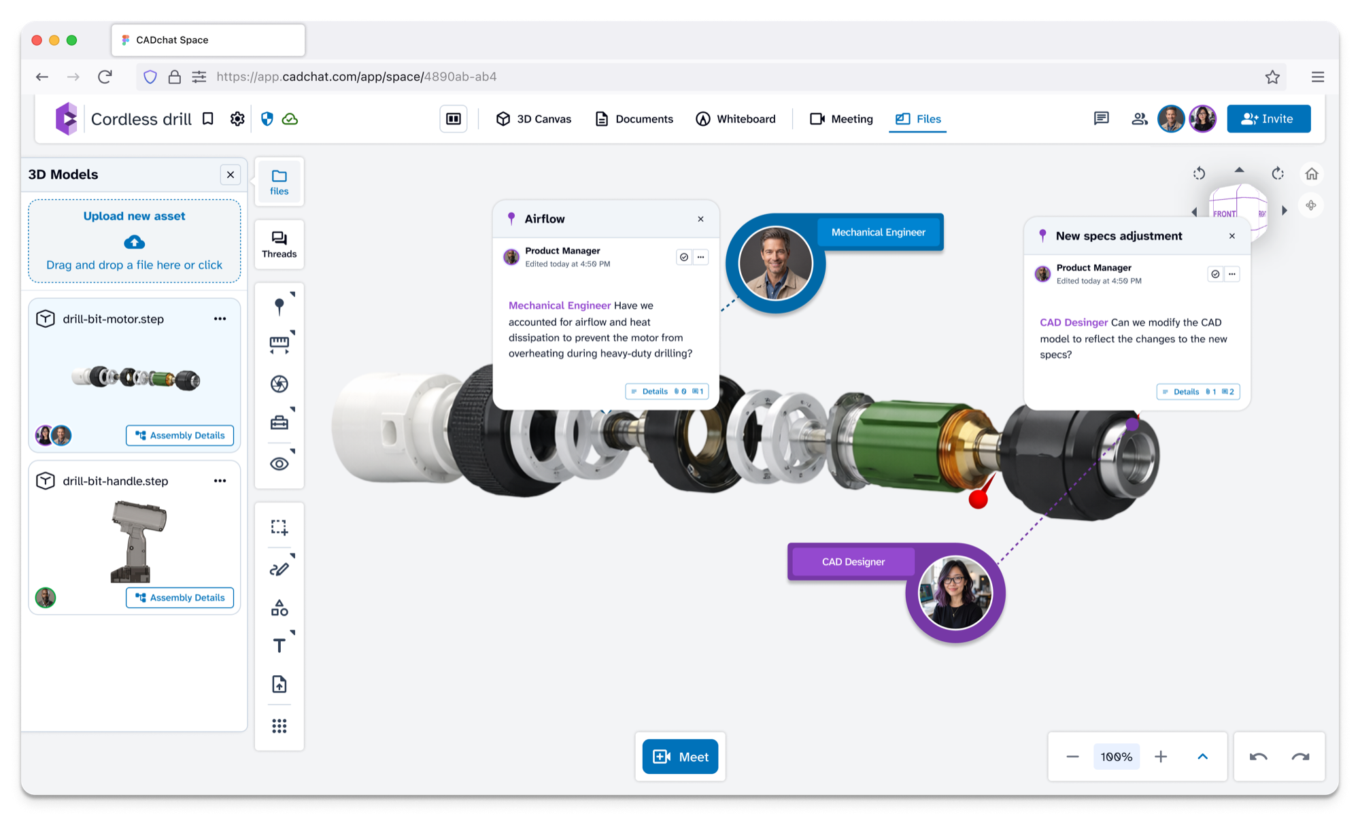Image resolution: width=1360 pixels, height=816 pixels.
Task: Click the cloud sync status icon
Action: (x=290, y=119)
